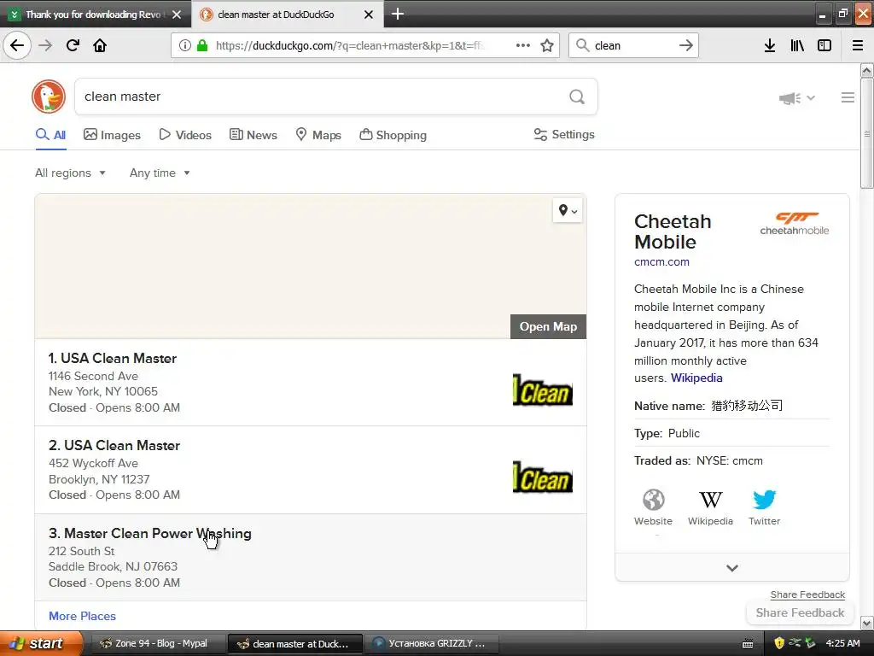The height and width of the screenshot is (656, 874).
Task: Close the 'Thank you for downloading Revo' tab
Action: (x=177, y=15)
